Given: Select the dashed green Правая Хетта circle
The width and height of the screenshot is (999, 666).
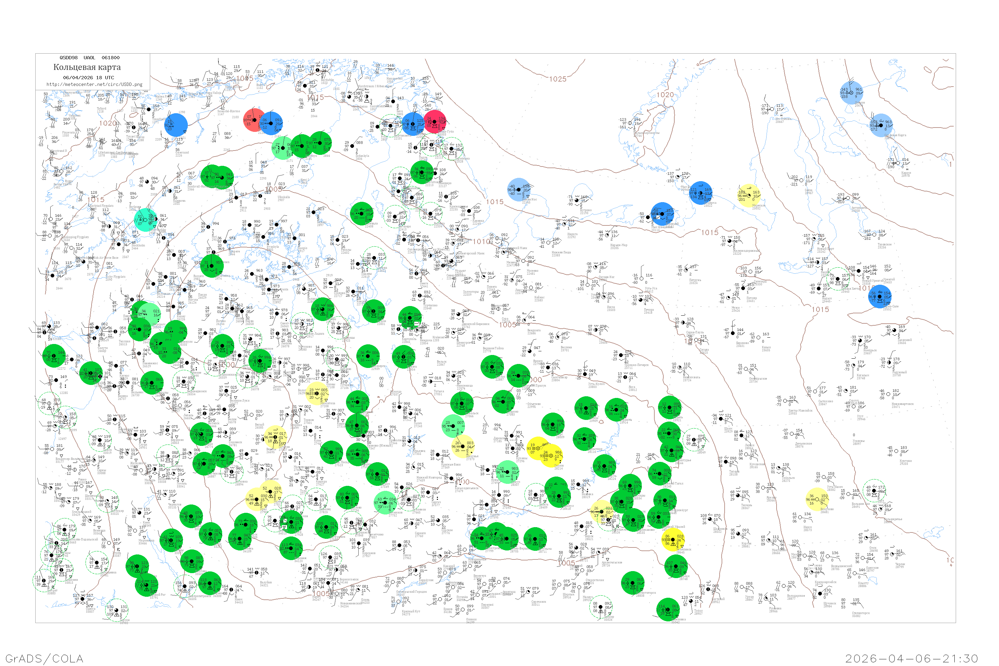Looking at the screenshot, I should coord(838,279).
